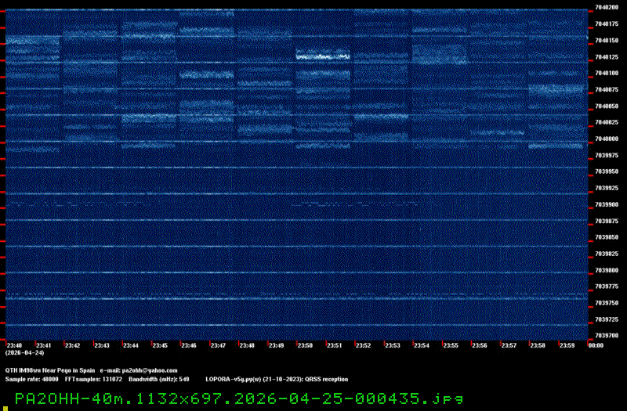Click the 7039850 frequency label
Screen dimensions: 627x411
tap(607, 237)
